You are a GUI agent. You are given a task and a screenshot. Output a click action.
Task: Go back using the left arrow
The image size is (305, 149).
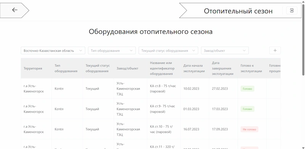(14, 10)
